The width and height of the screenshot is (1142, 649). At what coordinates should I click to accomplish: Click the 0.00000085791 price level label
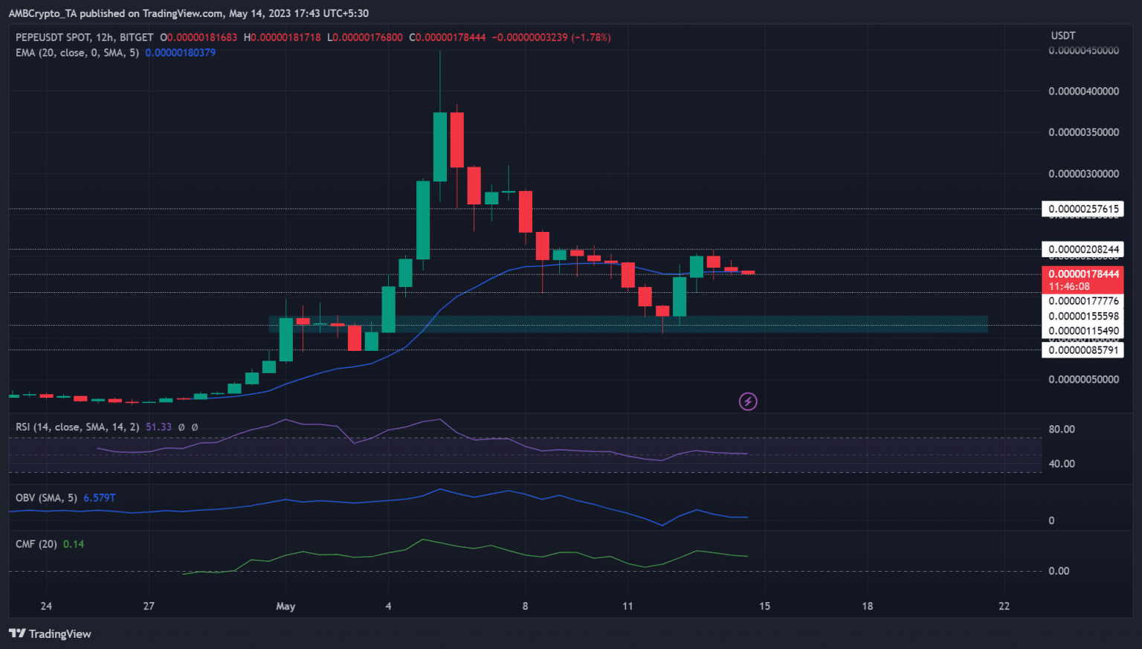click(1083, 350)
